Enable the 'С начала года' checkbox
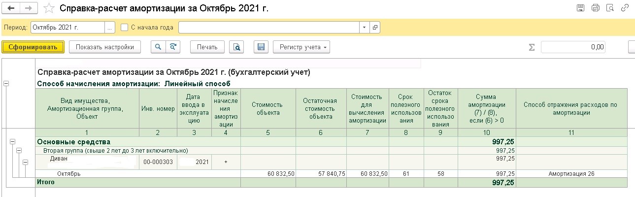Viewport: 635px width, 197px height. (124, 27)
